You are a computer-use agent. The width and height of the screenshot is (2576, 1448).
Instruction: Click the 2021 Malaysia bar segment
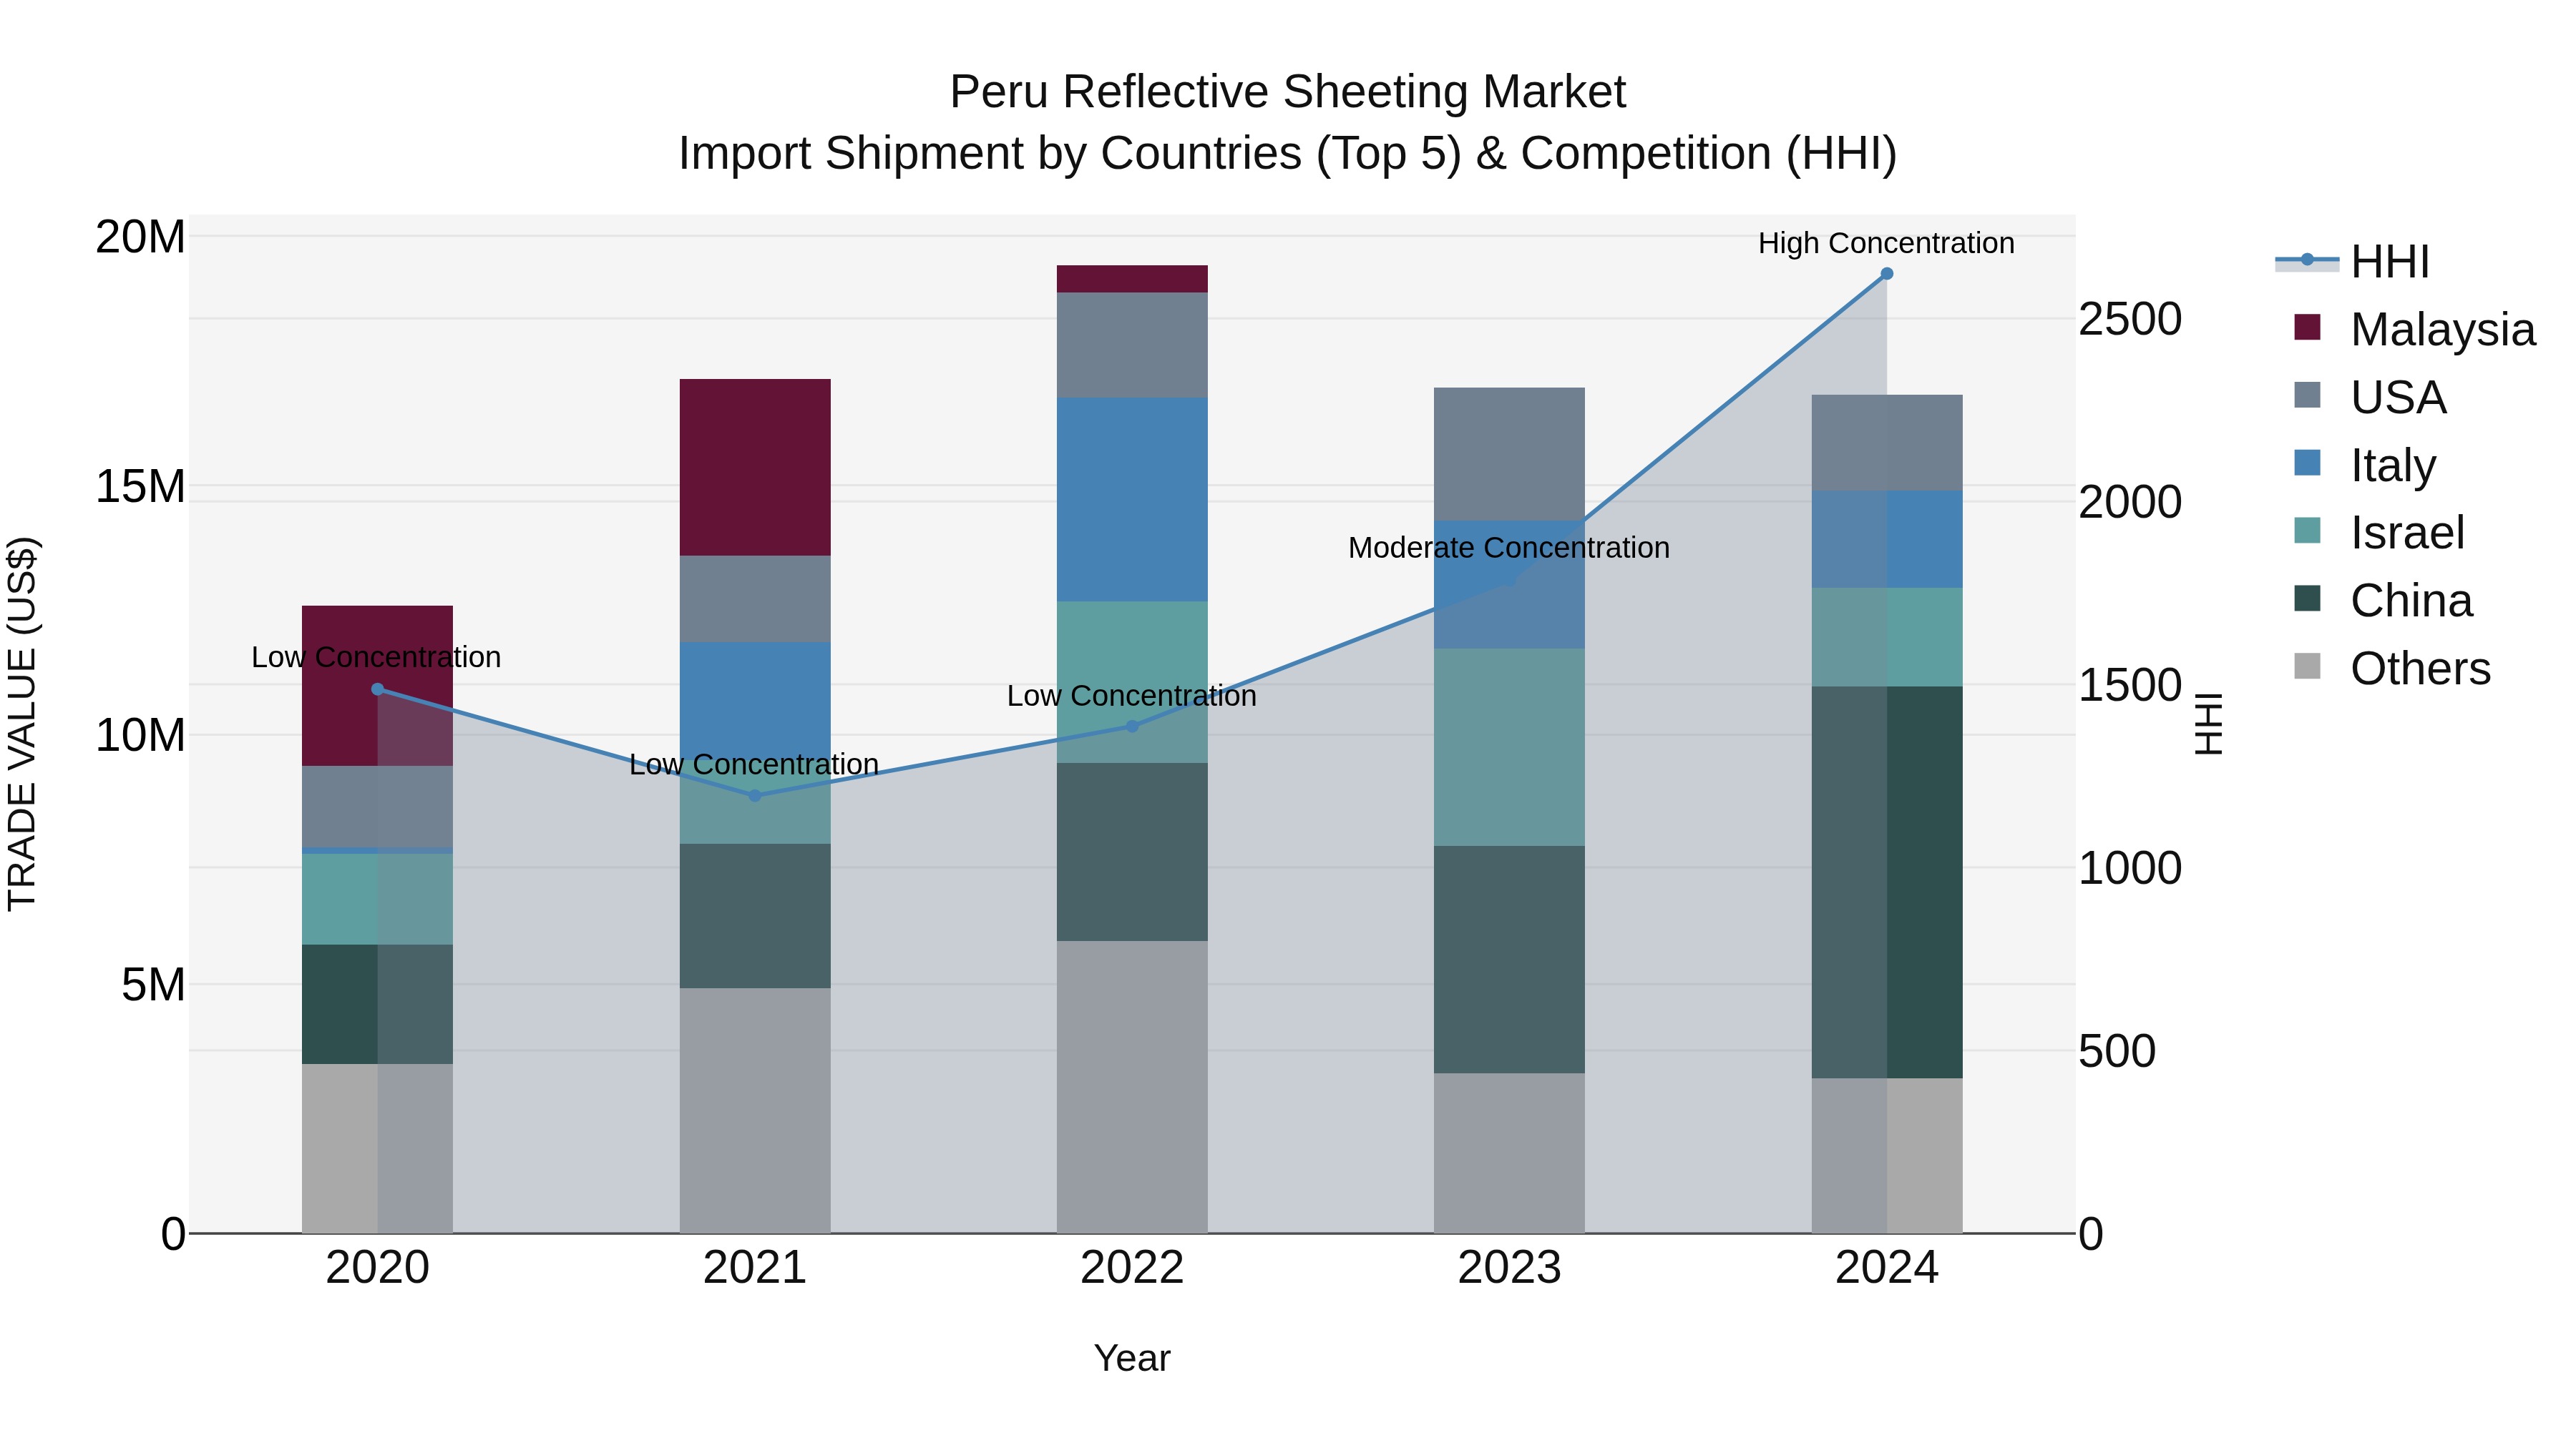[755, 468]
